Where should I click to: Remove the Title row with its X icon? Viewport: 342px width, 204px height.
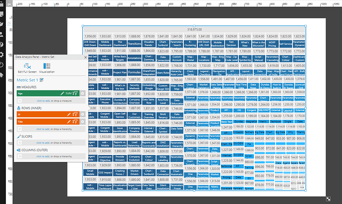tap(83, 122)
